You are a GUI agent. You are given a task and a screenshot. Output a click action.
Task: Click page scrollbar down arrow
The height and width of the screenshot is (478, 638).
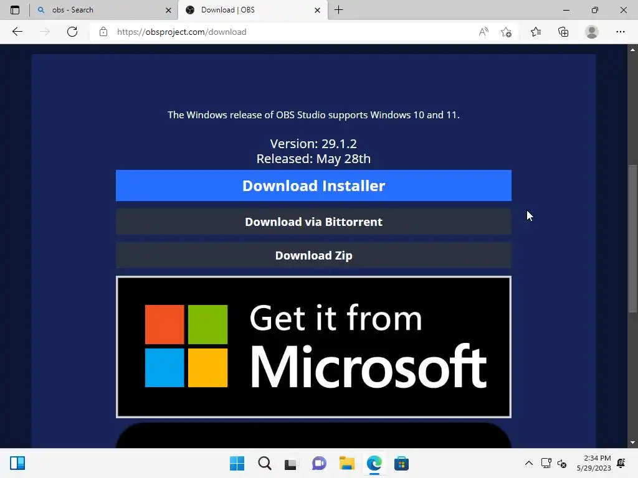(632, 443)
